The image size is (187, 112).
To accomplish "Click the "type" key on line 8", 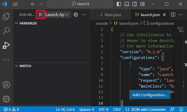I will pos(145,69).
